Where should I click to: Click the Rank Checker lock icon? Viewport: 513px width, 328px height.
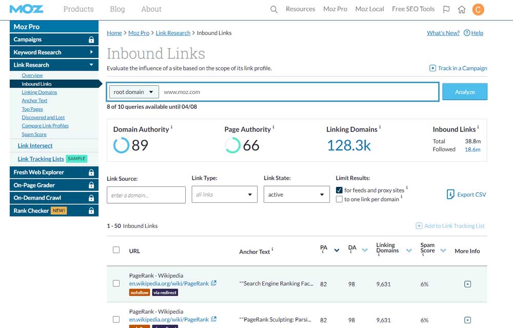coord(91,211)
